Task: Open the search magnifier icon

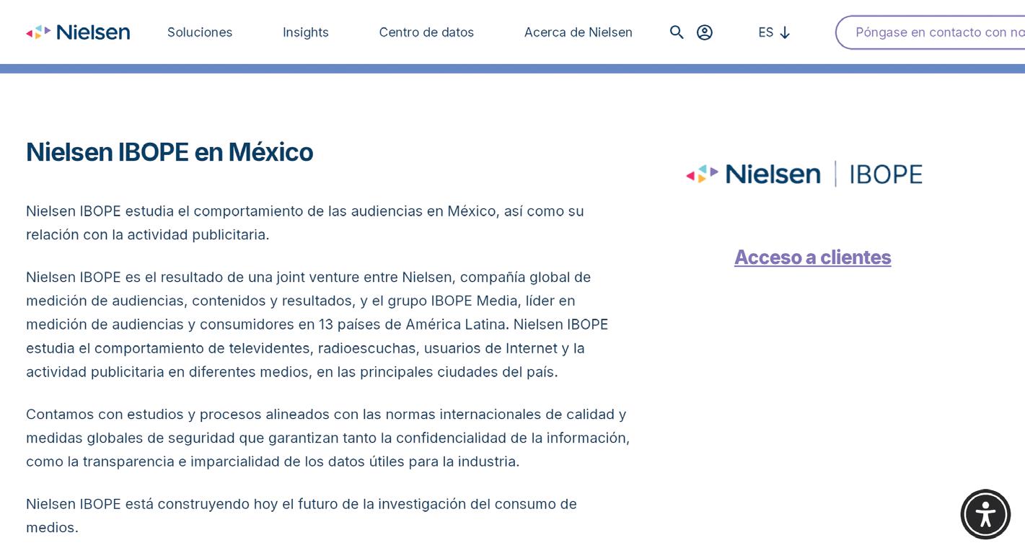Action: (677, 32)
